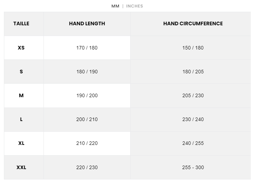Switch units to MM
254x188 pixels.
(115, 6)
